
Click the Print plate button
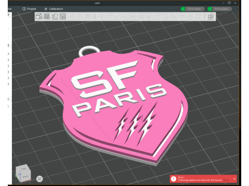[222, 9]
